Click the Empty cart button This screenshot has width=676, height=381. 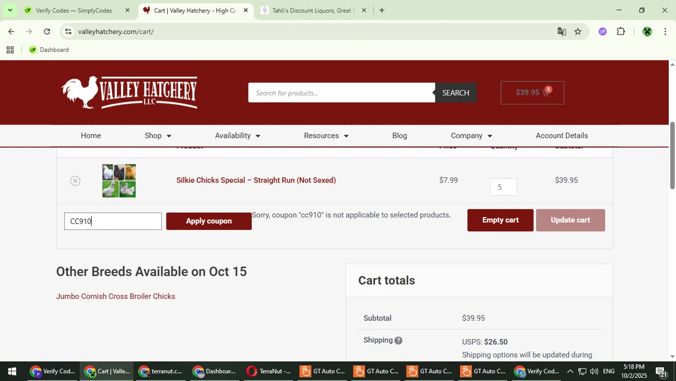coord(500,220)
